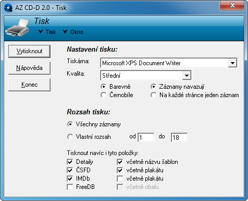The image size is (248, 201).
Task: Choose the Záznamy navazují option
Action: click(x=153, y=87)
